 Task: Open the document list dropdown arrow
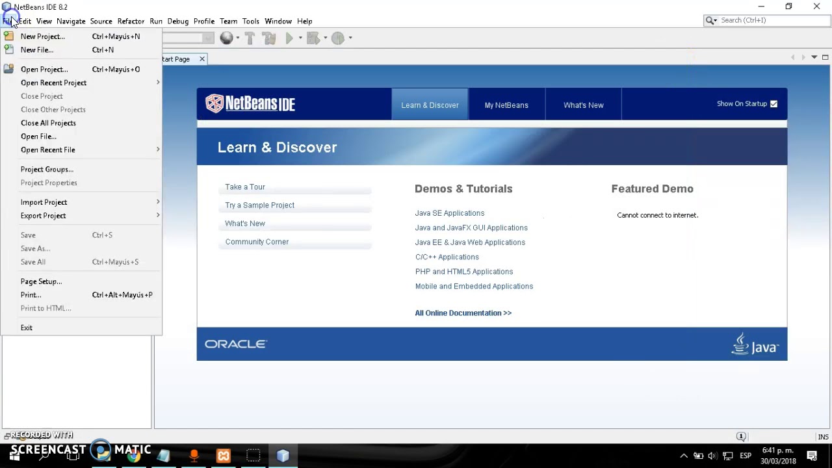coord(814,57)
